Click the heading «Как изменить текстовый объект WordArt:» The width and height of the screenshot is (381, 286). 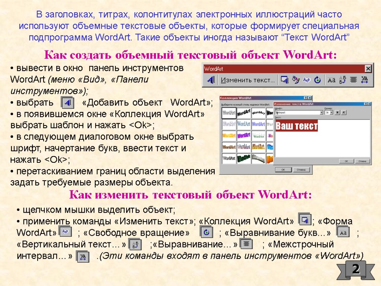[190, 194]
